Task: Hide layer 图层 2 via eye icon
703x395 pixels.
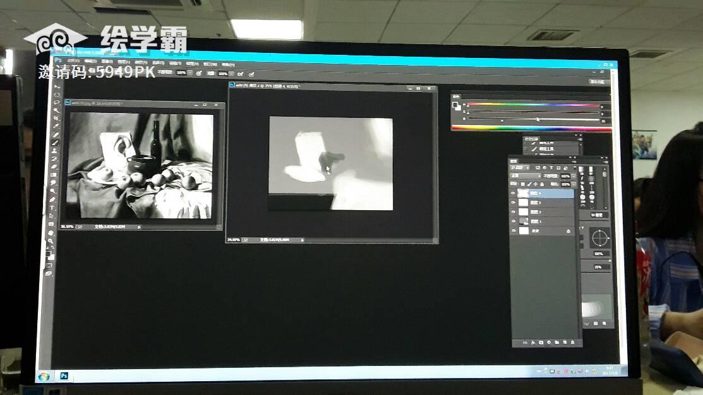Action: (x=513, y=212)
